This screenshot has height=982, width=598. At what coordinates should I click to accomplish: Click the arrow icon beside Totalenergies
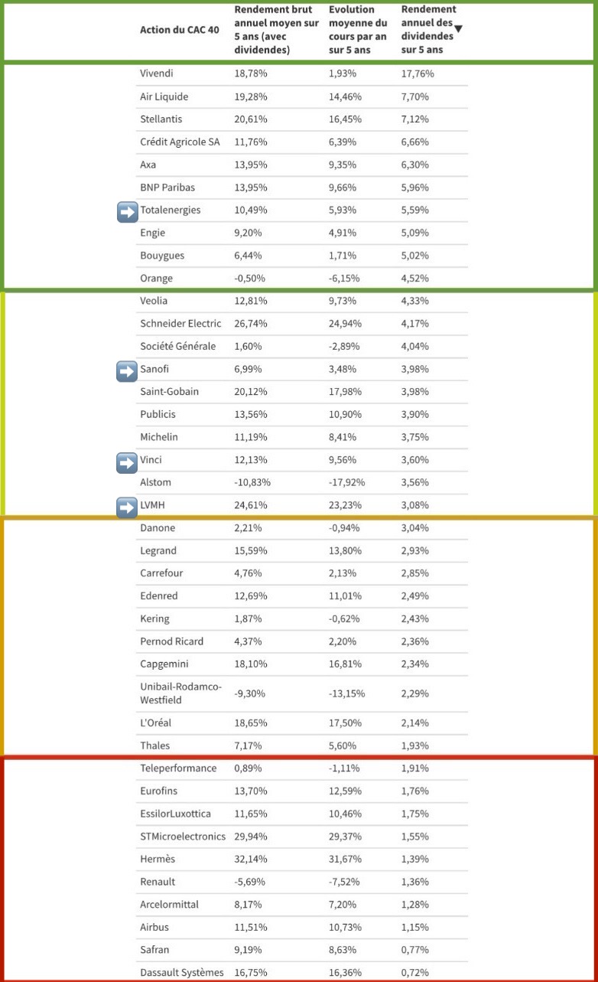point(127,212)
